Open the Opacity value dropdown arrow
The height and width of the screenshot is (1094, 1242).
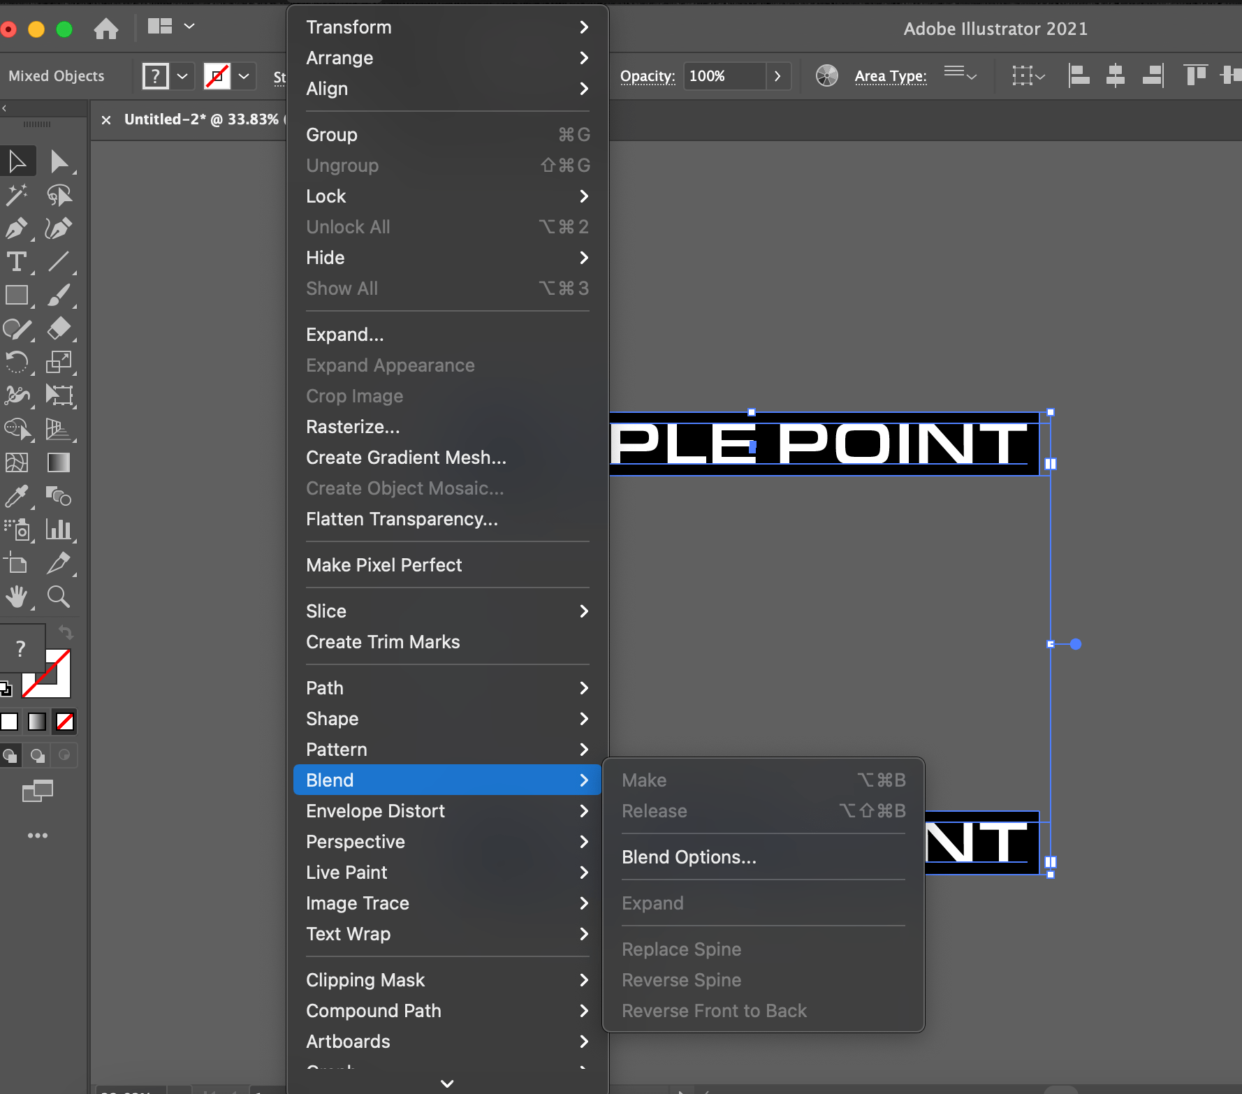click(778, 75)
